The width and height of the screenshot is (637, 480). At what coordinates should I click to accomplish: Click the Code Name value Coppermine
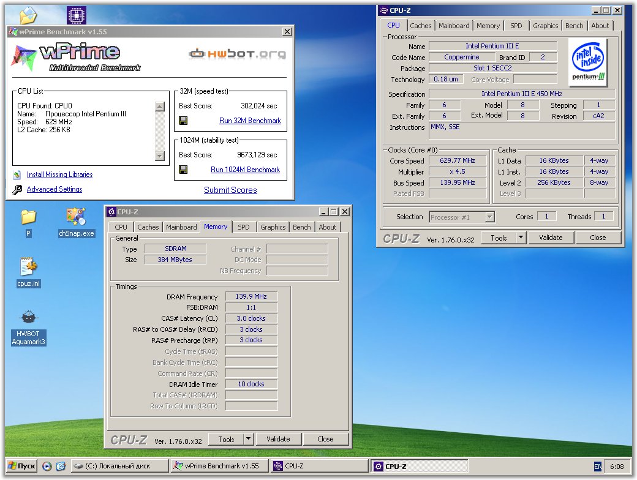[x=461, y=58]
